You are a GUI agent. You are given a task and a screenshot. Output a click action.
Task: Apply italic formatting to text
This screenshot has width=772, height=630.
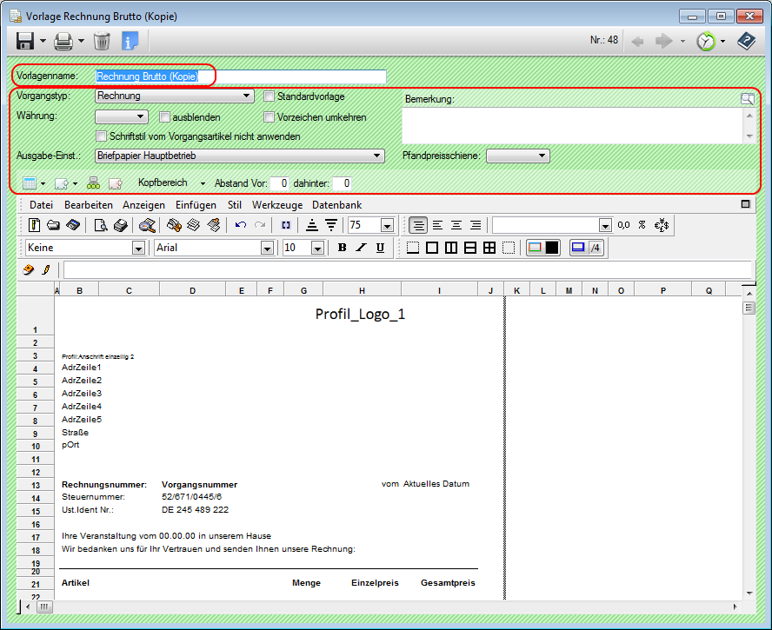point(361,248)
